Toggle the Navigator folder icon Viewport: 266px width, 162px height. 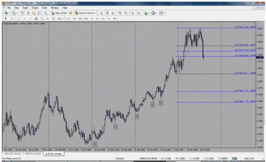click(34, 13)
